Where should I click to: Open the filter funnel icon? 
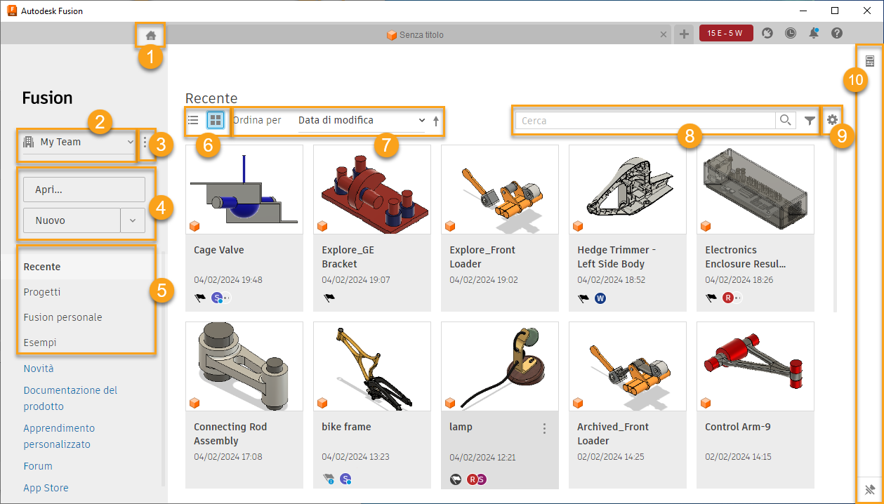coord(810,121)
